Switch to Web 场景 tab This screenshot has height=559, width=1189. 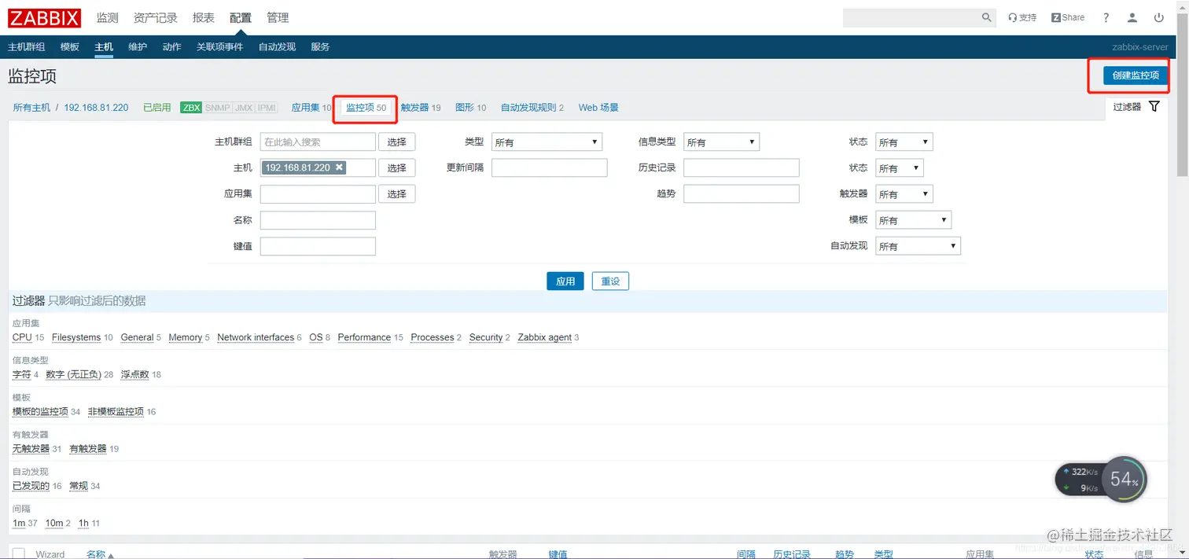(x=598, y=108)
